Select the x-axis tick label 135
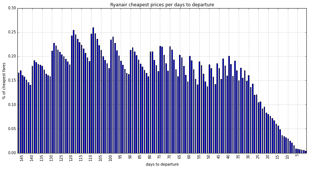Screen dimensions: 309x169 click(x=41, y=158)
